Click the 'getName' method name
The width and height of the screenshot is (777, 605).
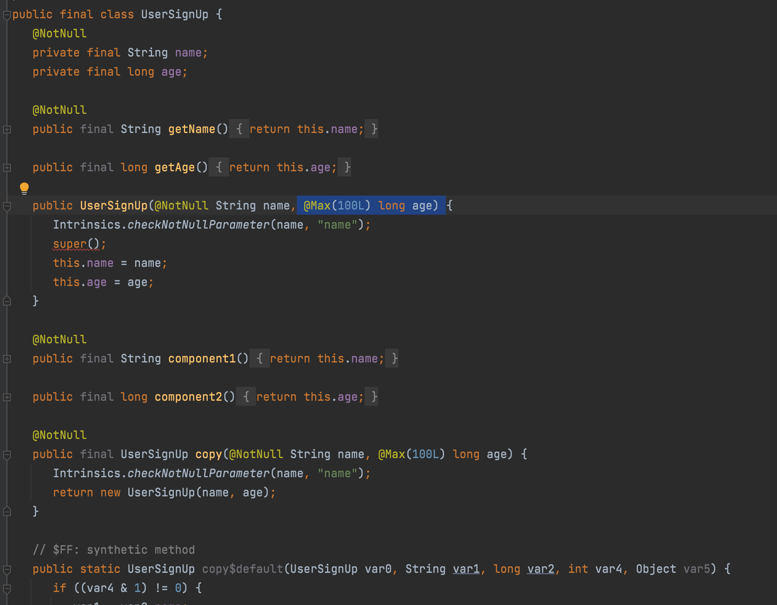pos(192,129)
